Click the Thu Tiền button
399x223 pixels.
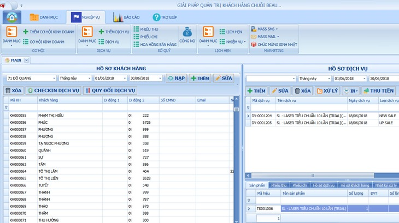point(379,91)
